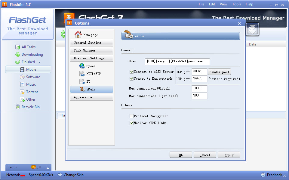Click the OK button
The width and height of the screenshot is (289, 180).
point(181,155)
